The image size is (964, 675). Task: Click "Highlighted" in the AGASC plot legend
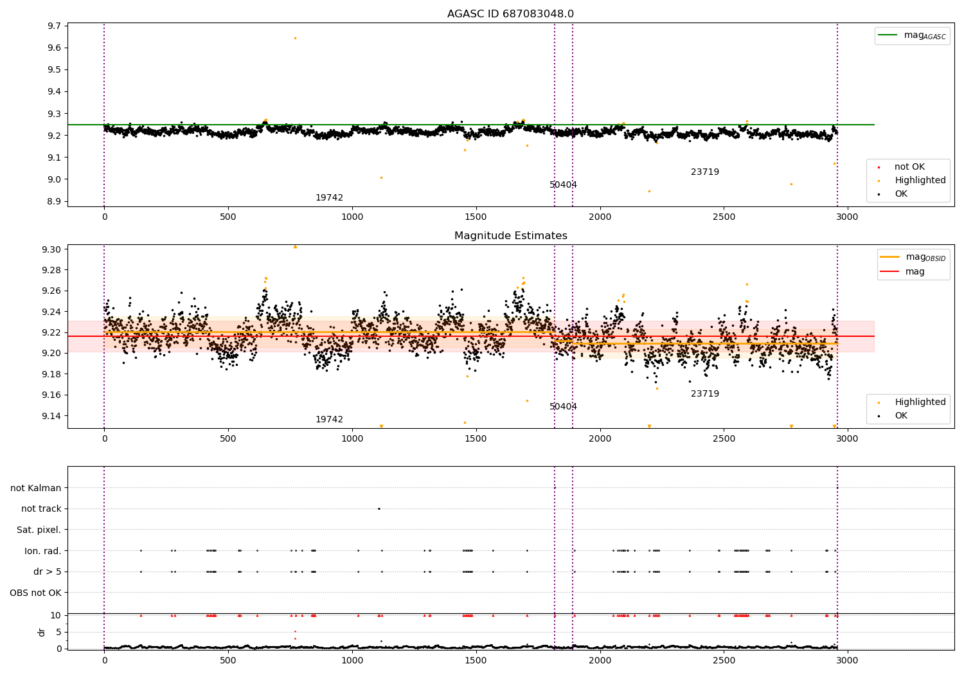click(x=920, y=181)
